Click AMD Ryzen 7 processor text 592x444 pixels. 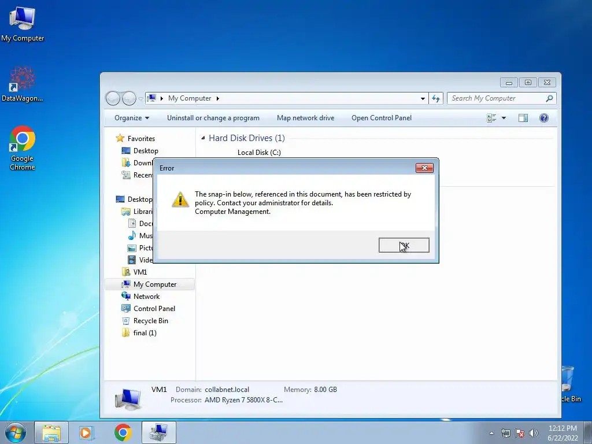pos(243,400)
